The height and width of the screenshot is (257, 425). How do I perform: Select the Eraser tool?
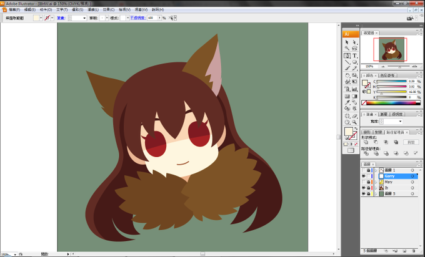pos(354,116)
